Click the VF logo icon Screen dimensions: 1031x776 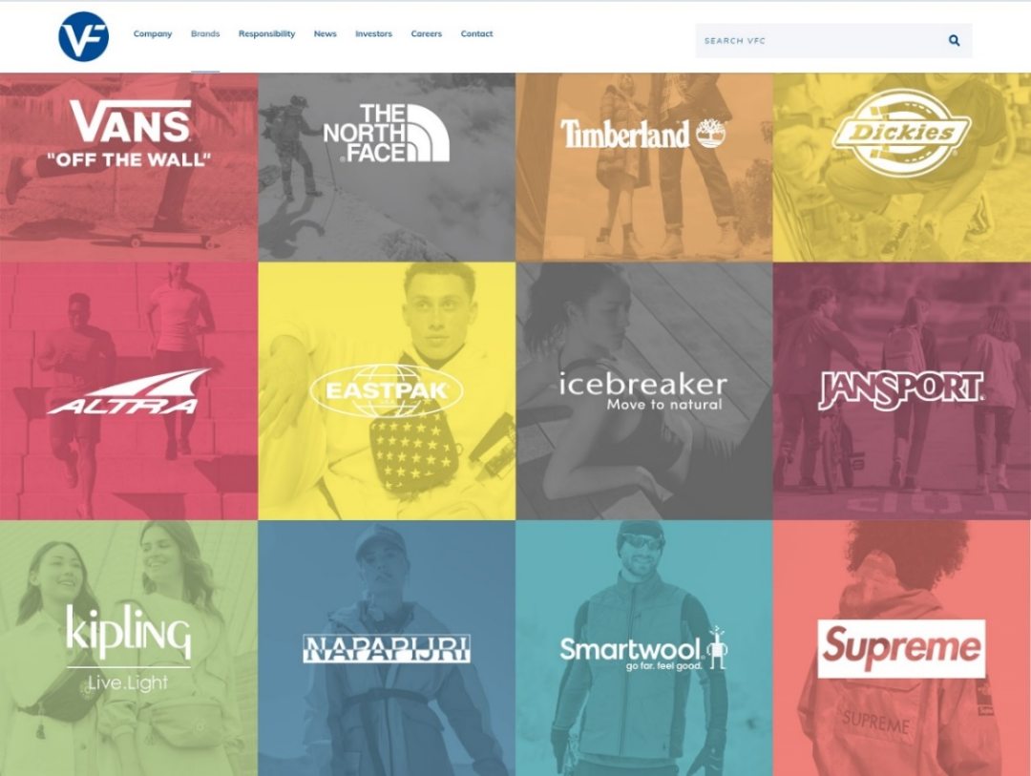[x=83, y=37]
